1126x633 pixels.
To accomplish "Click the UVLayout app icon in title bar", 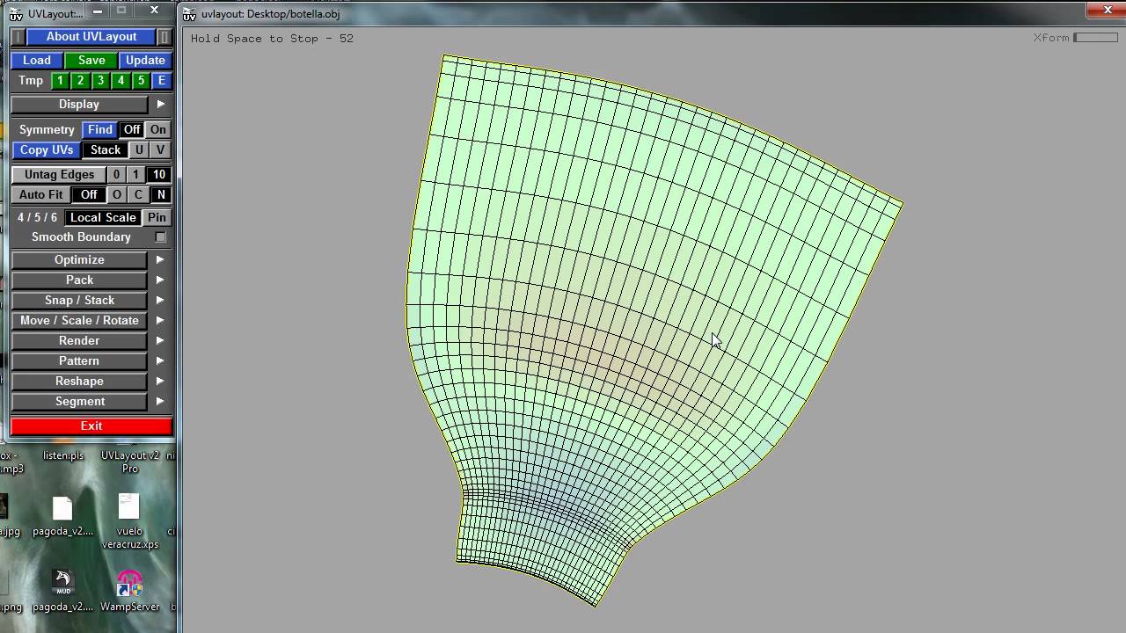I will pyautogui.click(x=16, y=14).
